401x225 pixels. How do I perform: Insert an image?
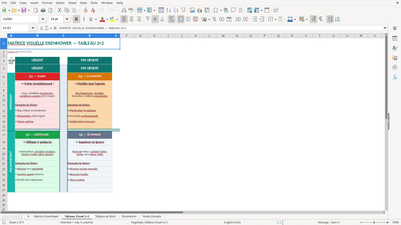[192, 10]
